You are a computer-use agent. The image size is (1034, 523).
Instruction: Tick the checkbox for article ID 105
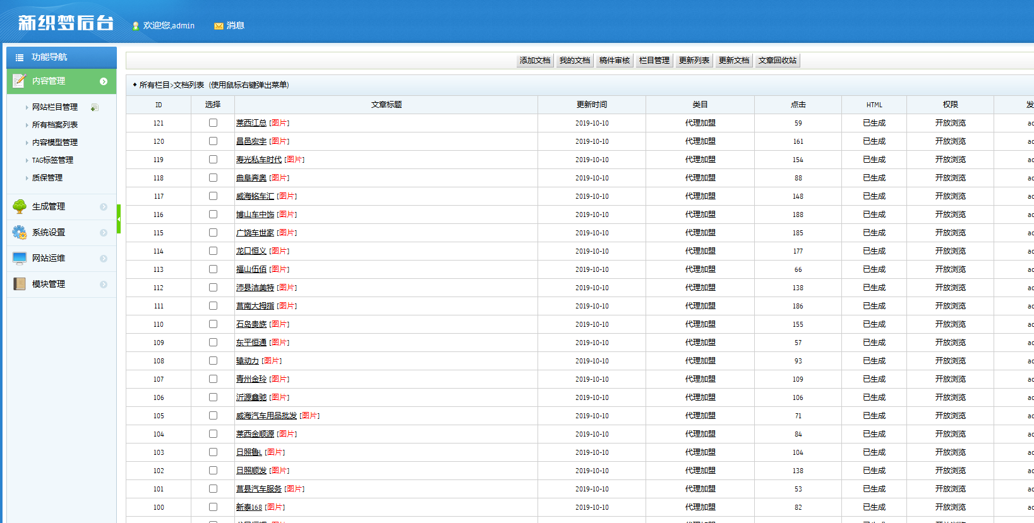(213, 416)
